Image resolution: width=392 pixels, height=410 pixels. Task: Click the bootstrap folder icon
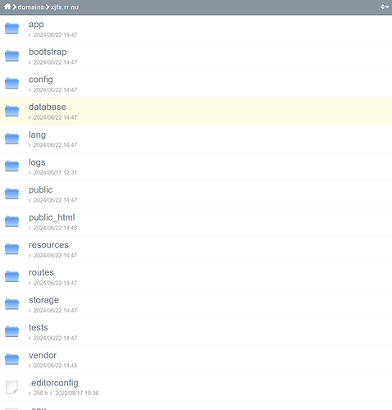coord(11,56)
